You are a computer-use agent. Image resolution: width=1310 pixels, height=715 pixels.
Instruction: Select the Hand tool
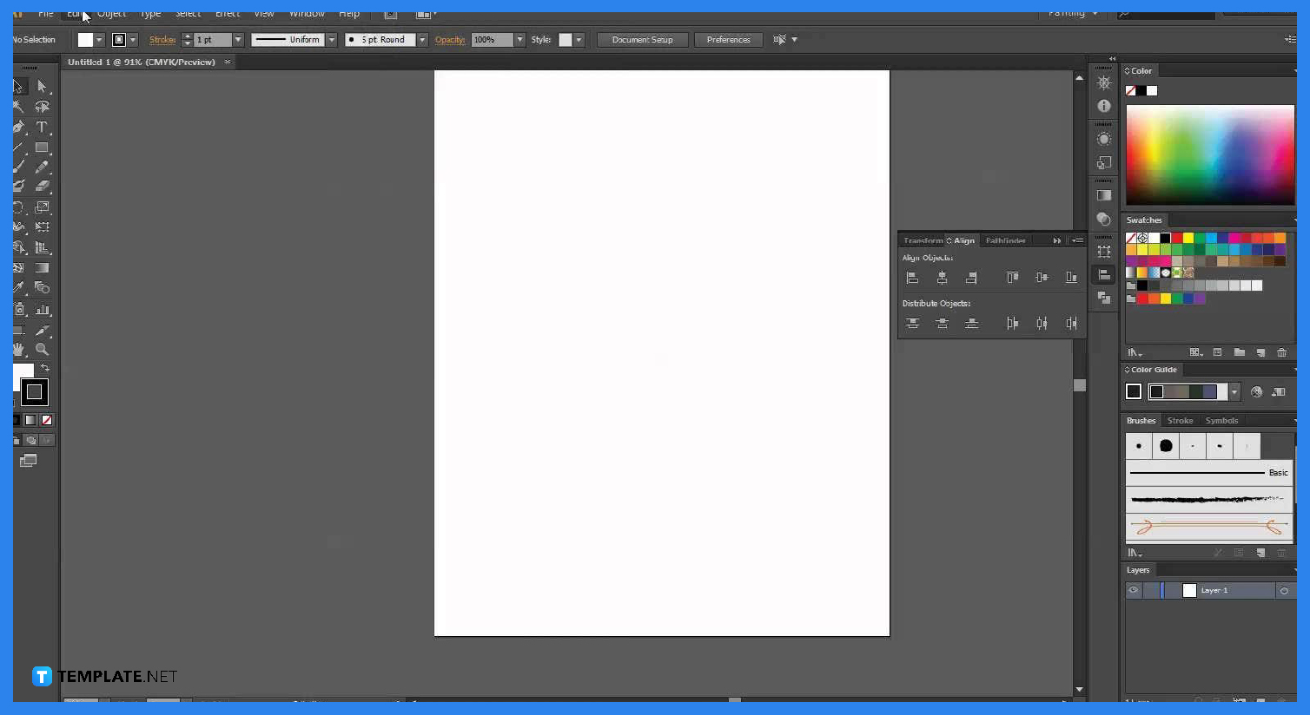click(18, 349)
